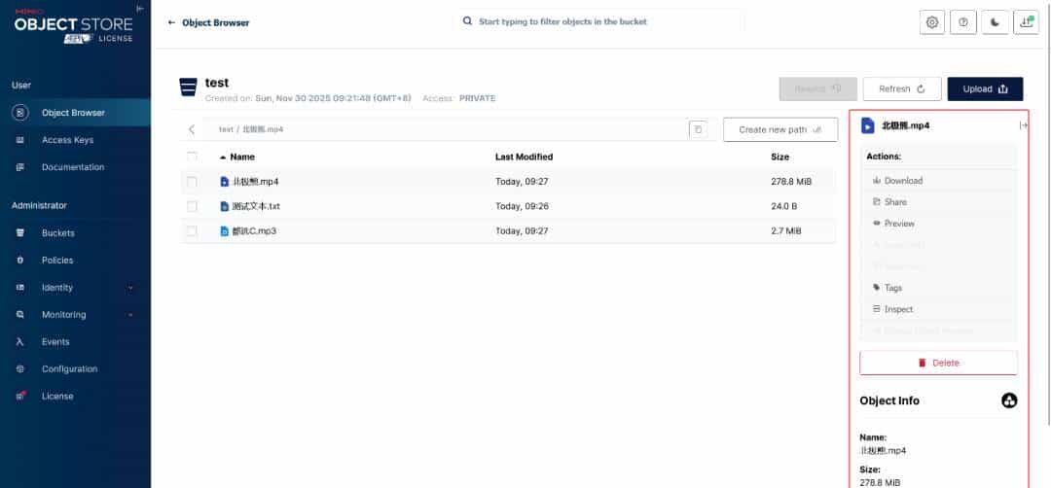This screenshot has height=488, width=1051.
Task: Click the Upload button
Action: click(985, 89)
